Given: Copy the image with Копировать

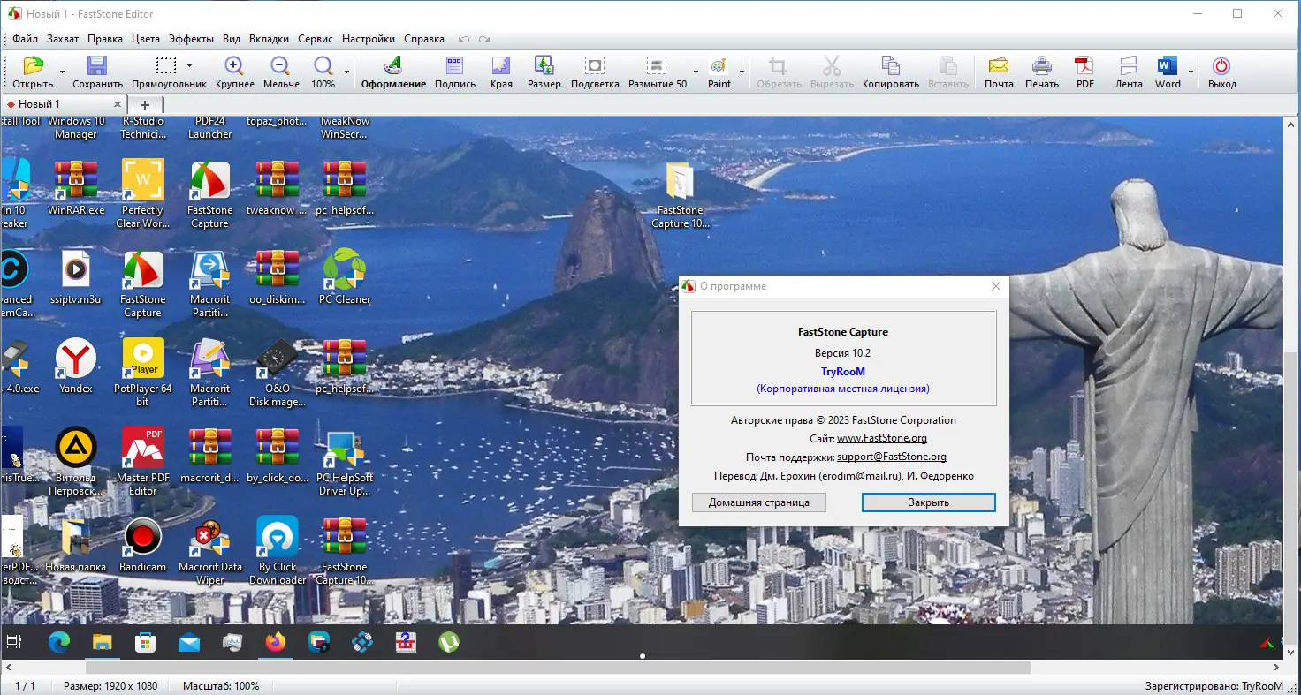Looking at the screenshot, I should point(890,71).
